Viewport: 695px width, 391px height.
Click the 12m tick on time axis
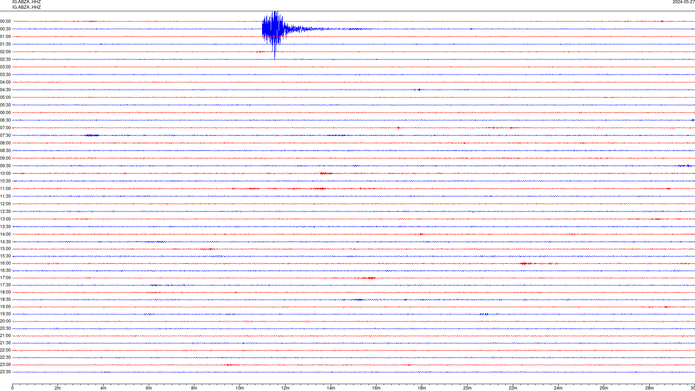pos(285,388)
